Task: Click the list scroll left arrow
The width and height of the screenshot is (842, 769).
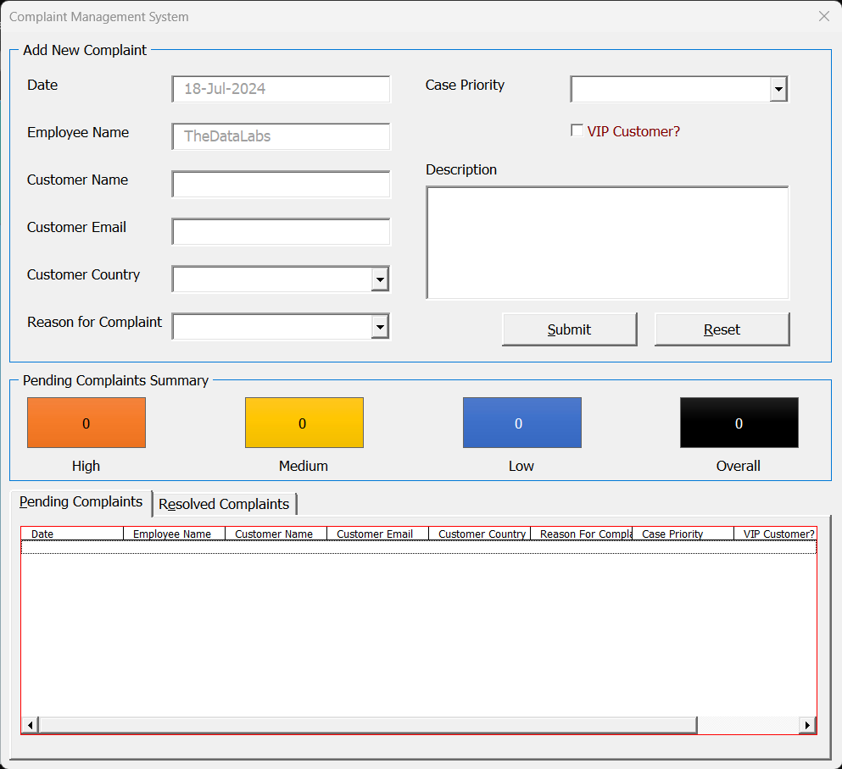Action: [x=30, y=725]
